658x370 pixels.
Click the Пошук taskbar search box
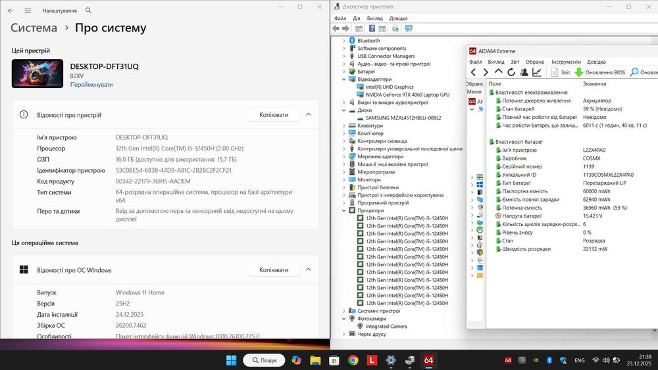pos(264,360)
